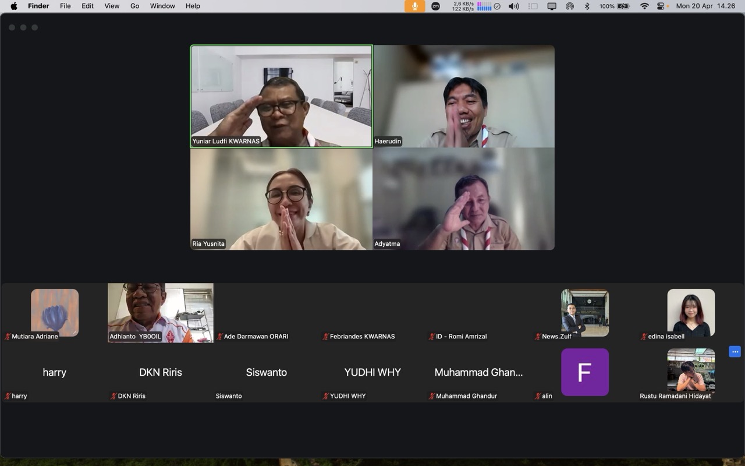Click the orange microphone icon in menu bar

coord(414,6)
